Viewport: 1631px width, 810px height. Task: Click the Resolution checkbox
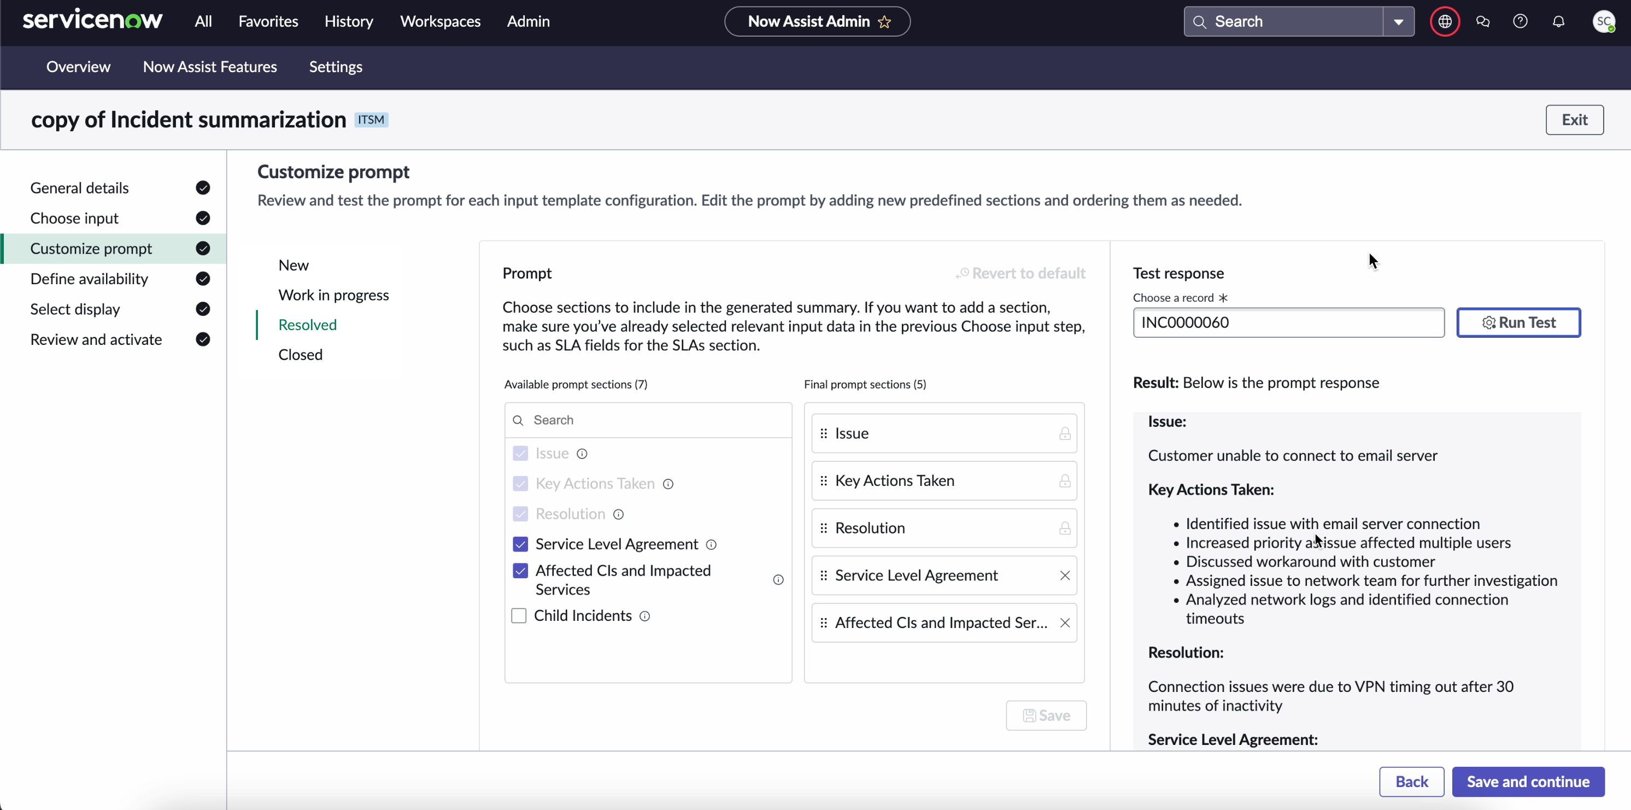pyautogui.click(x=520, y=515)
